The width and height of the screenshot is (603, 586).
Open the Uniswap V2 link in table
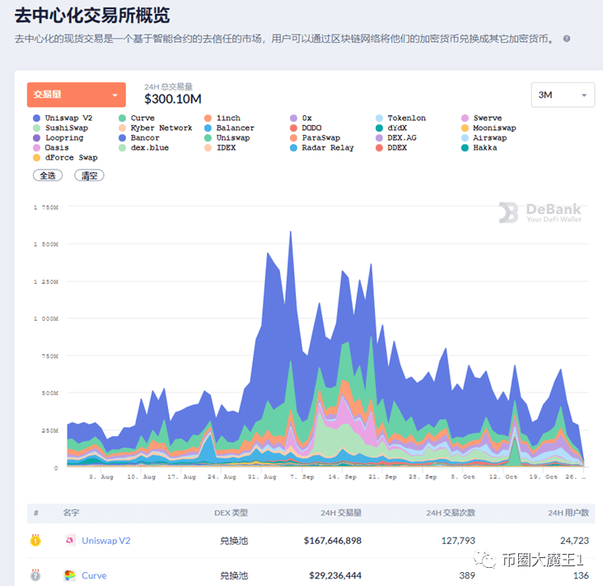106,541
